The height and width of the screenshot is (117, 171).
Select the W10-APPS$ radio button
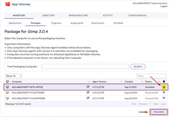coord(164,87)
